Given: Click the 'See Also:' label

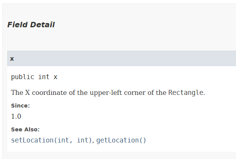Looking at the screenshot, I should click(x=25, y=129).
